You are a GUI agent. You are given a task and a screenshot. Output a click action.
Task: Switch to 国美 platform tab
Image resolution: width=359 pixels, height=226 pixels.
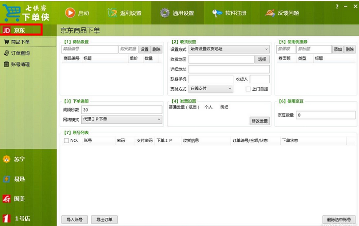(x=28, y=199)
